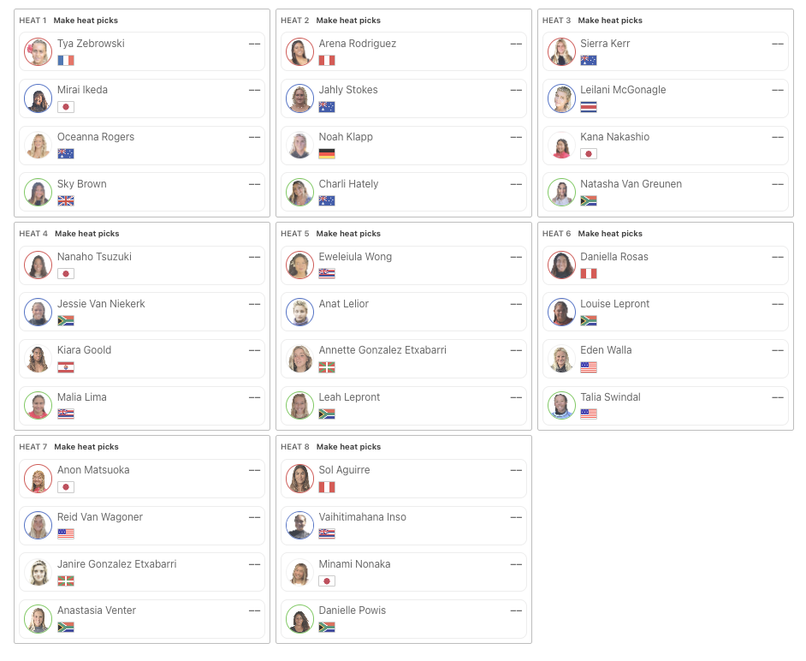The height and width of the screenshot is (661, 806).
Task: Select Talia Swindal's surfer card
Action: click(x=665, y=406)
